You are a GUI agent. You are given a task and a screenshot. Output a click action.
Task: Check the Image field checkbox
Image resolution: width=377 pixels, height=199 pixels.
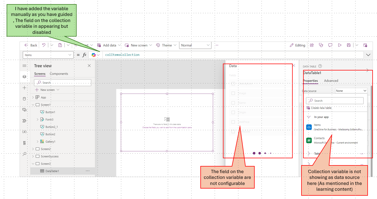(x=233, y=93)
